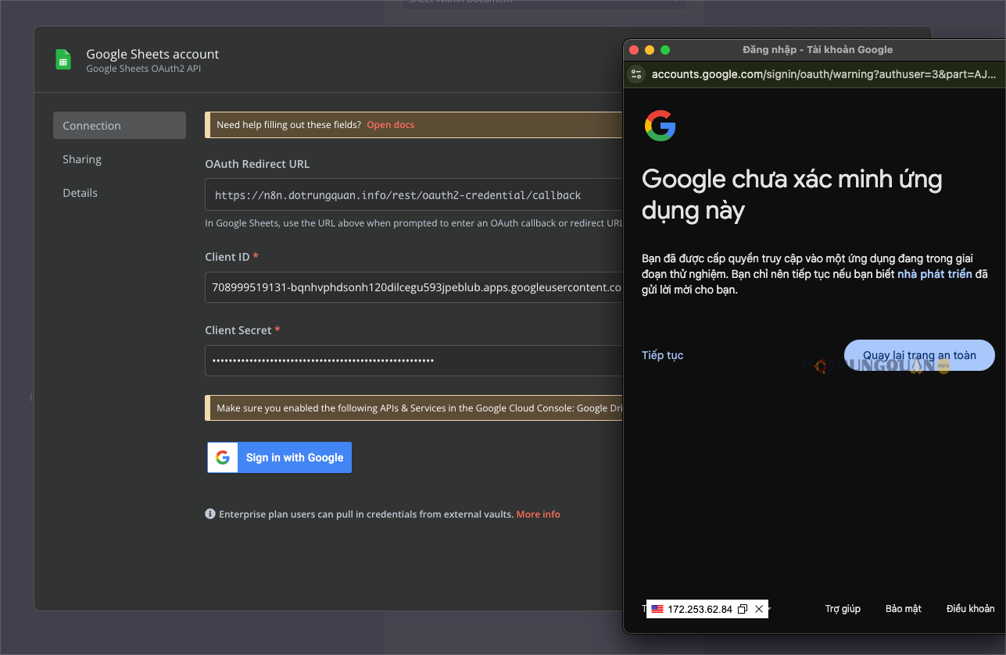Click the popup address bar URL

pyautogui.click(x=824, y=74)
